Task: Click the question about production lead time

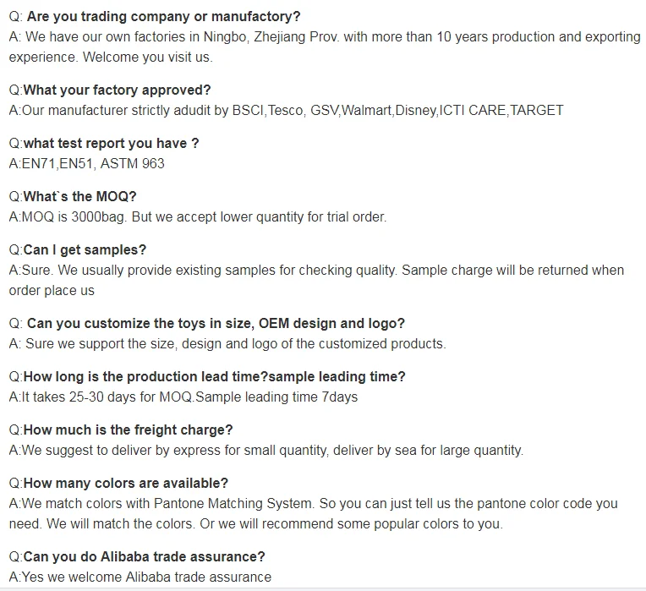Action: tap(214, 377)
